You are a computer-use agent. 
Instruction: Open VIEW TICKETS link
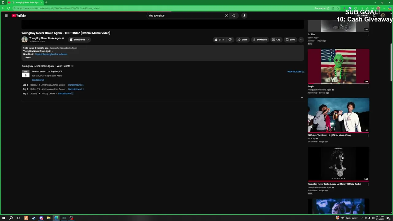tap(296, 72)
